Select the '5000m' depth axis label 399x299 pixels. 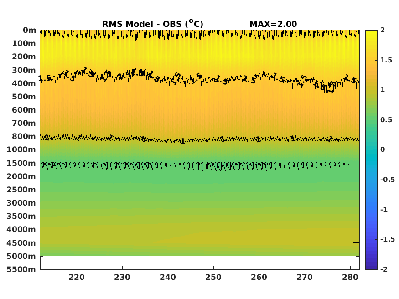[x=21, y=256]
